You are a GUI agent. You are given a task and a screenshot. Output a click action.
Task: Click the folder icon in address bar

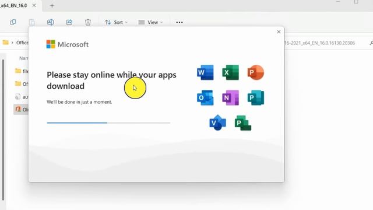pyautogui.click(x=5, y=43)
